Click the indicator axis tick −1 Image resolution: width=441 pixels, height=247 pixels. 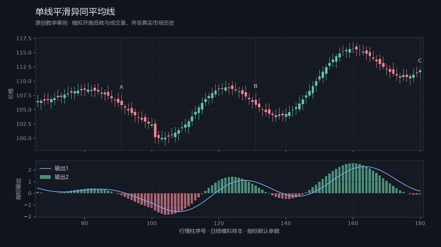[x=27, y=205]
